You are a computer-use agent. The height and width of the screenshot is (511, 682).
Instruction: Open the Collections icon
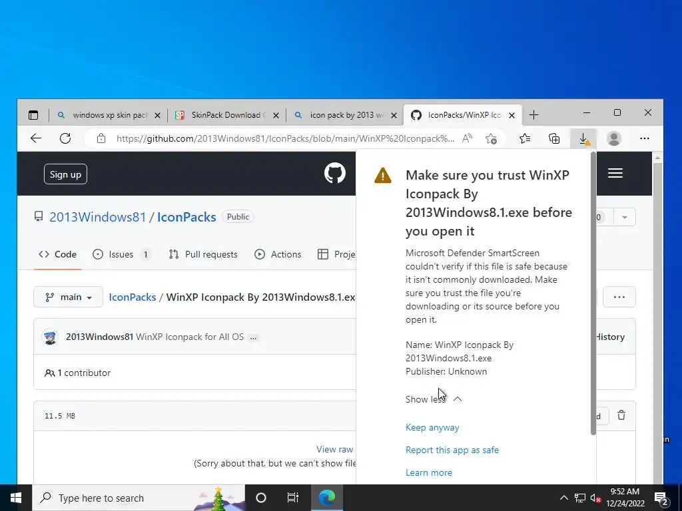pyautogui.click(x=554, y=138)
